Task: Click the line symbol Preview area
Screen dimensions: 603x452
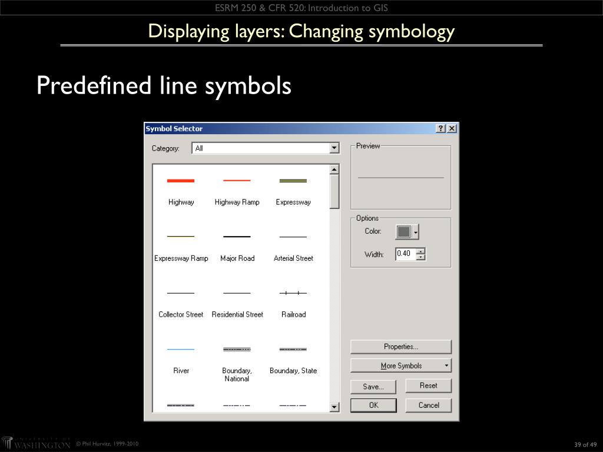Action: pos(400,178)
